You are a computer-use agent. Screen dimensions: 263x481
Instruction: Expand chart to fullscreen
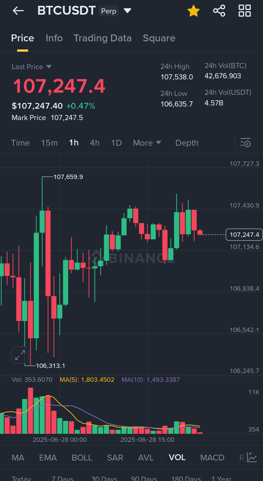pos(20,355)
